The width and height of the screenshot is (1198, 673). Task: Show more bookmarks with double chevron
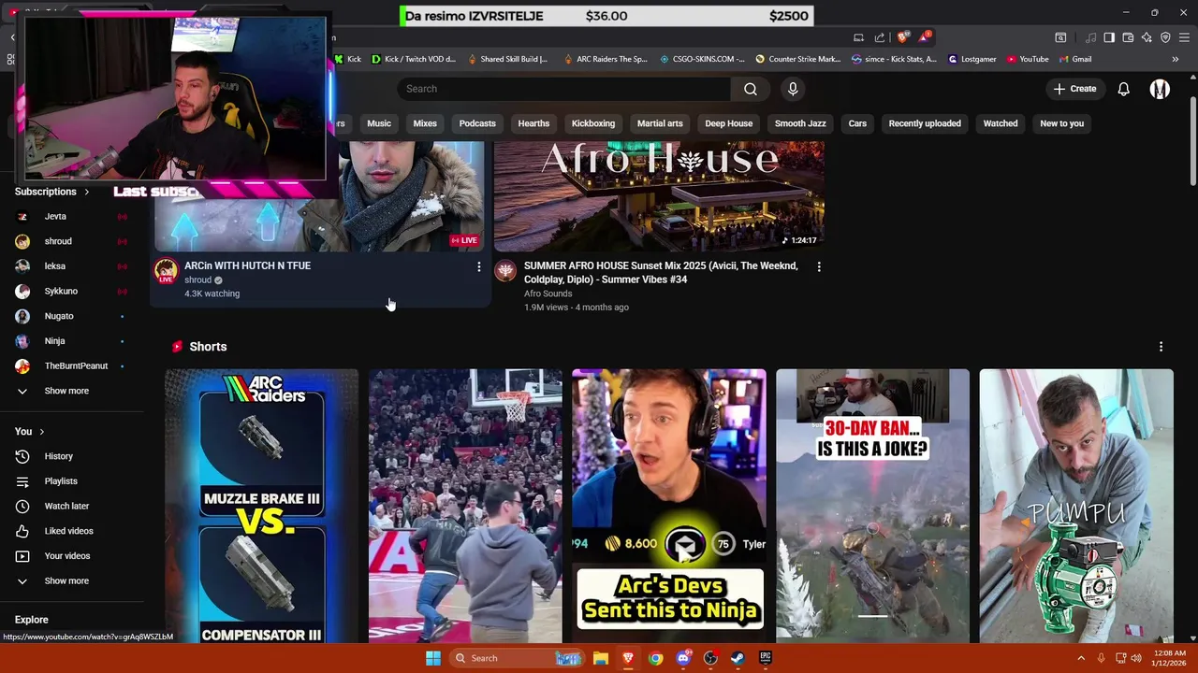[x=1175, y=59]
